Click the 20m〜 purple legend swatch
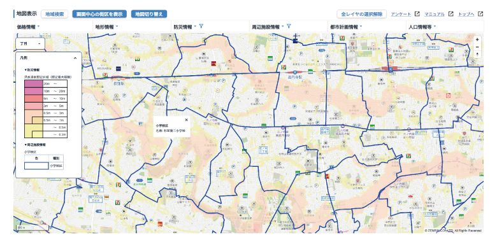The height and width of the screenshot is (242, 497). [33, 83]
